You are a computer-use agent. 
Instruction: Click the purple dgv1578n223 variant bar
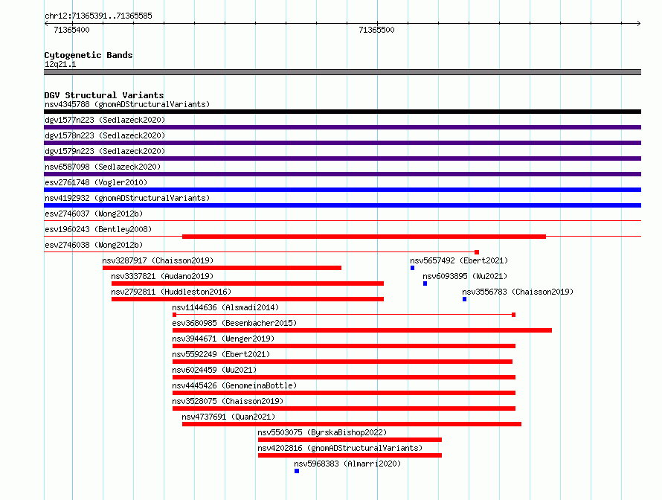(x=342, y=143)
